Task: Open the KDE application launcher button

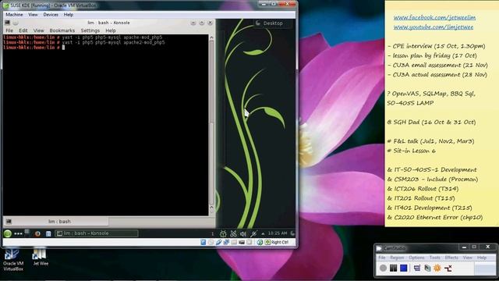Action: tap(8, 233)
